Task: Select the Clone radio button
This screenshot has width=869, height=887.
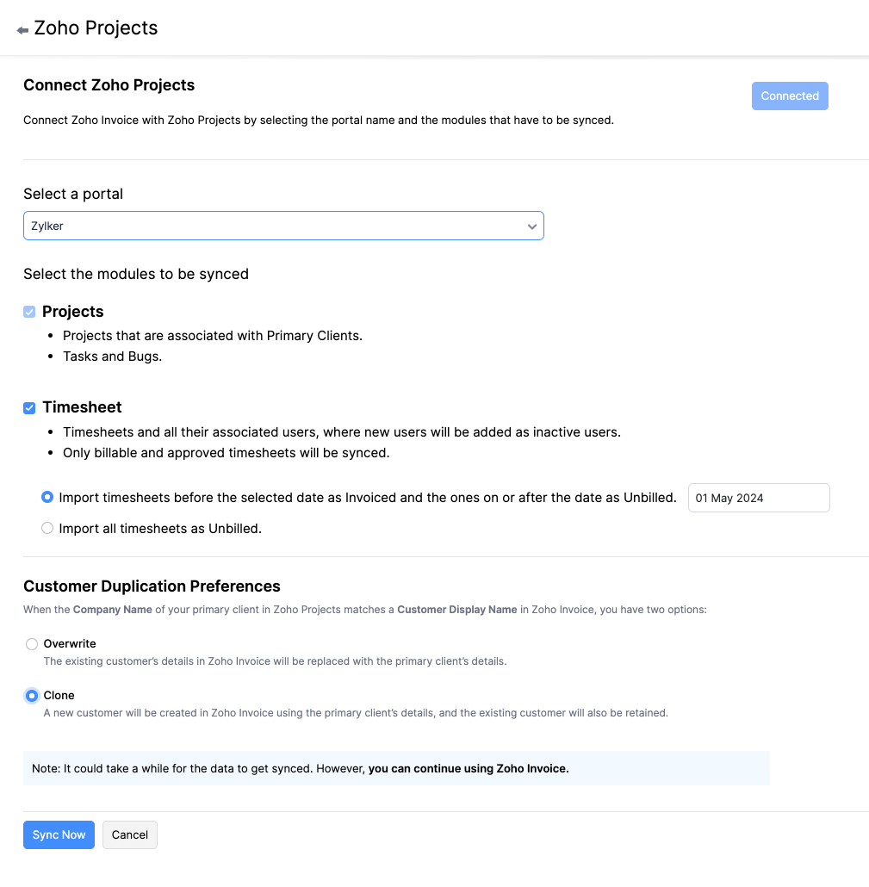Action: [x=32, y=696]
